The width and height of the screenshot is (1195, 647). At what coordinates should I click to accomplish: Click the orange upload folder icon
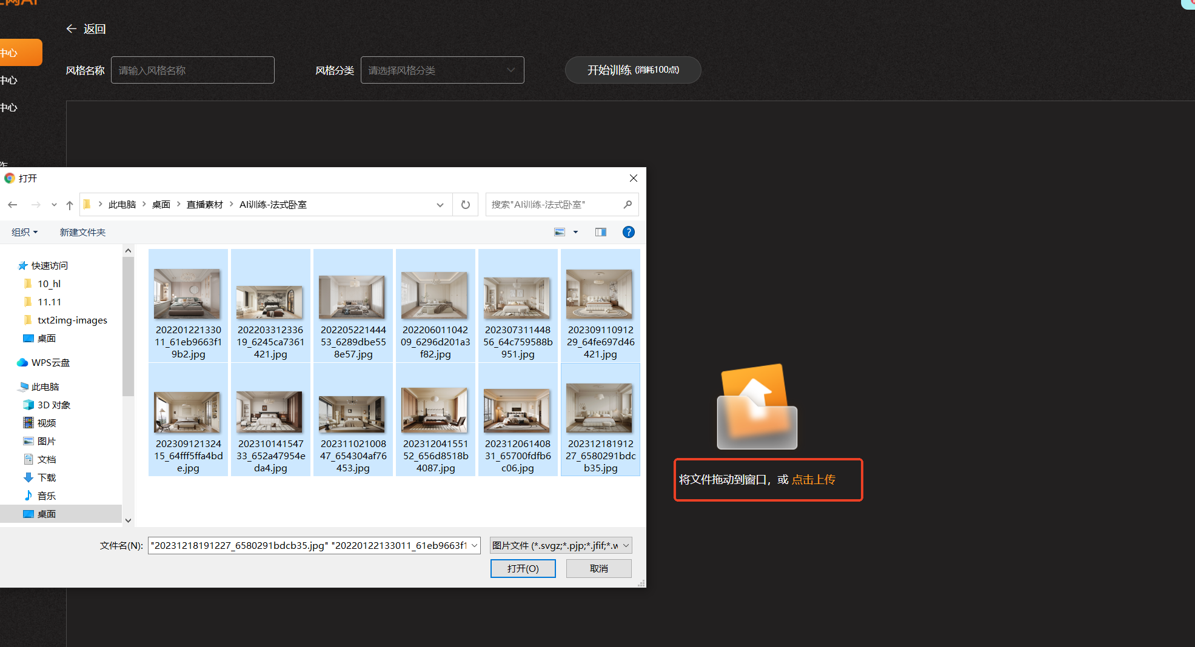point(757,406)
